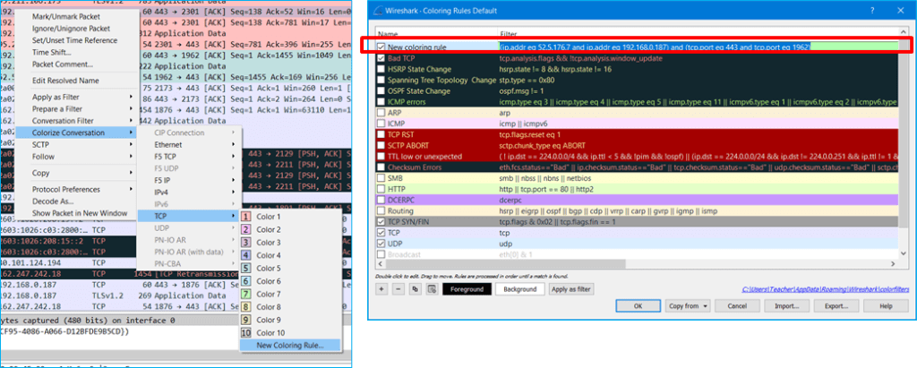Click the duplicate coloring rule icon
The width and height of the screenshot is (917, 368).
click(416, 289)
